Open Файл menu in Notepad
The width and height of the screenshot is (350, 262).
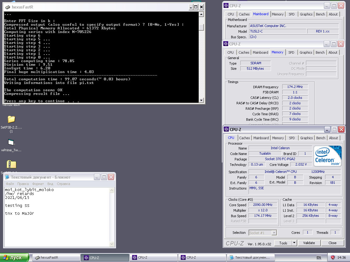(10, 184)
